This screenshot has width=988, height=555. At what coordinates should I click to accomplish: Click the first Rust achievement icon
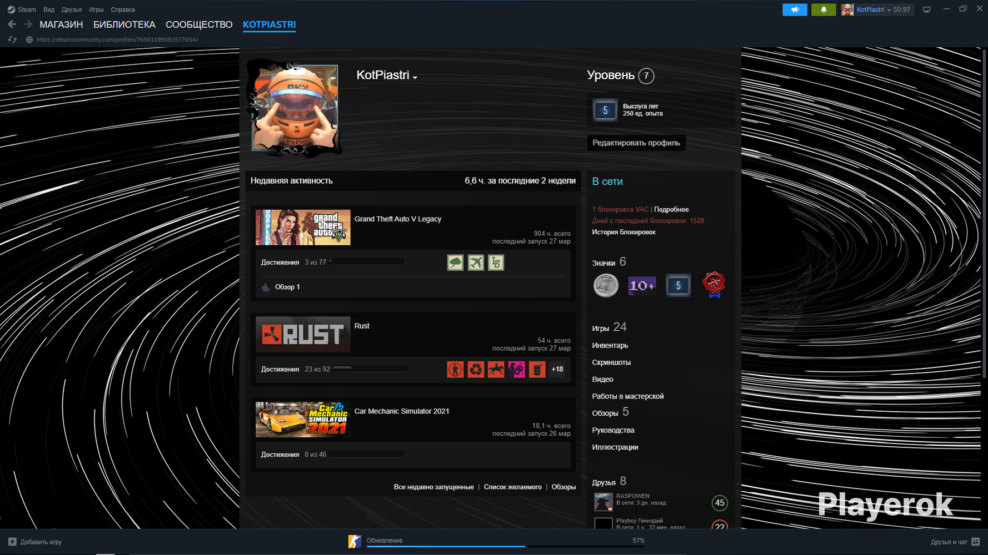[455, 369]
